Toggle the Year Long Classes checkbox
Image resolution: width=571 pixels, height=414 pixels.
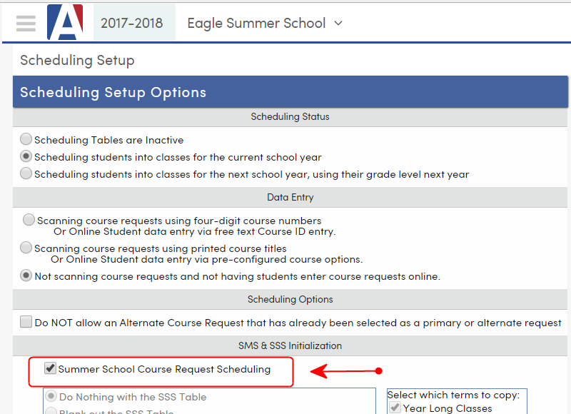395,407
